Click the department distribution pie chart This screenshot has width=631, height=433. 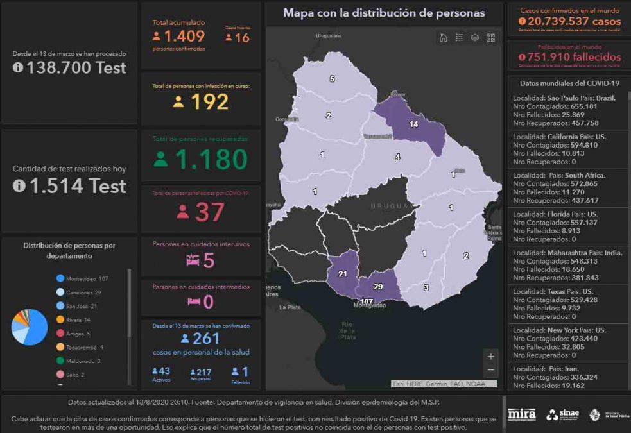coord(30,327)
